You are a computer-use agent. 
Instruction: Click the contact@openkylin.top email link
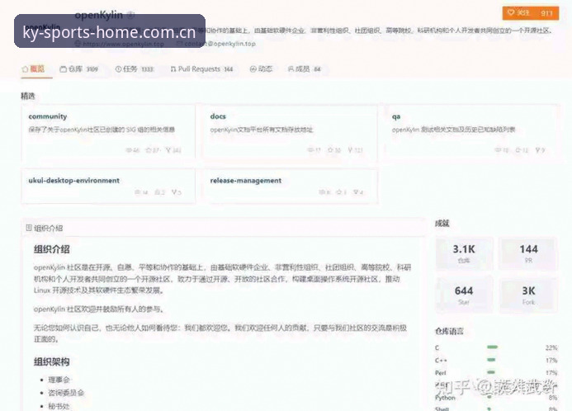pos(220,44)
